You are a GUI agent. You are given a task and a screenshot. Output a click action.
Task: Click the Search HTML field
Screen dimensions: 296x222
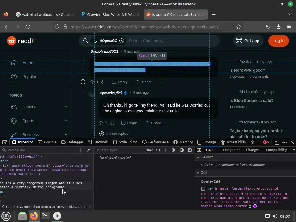click(x=39, y=150)
